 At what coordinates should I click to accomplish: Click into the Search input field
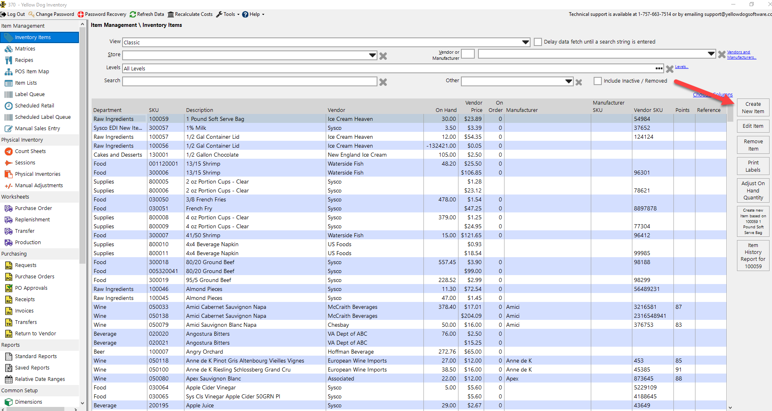250,81
